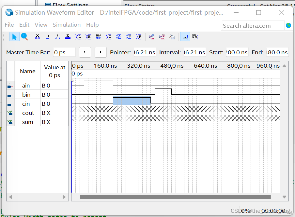Click the highlighted cin waveform segment
The image size is (295, 217).
click(x=132, y=100)
